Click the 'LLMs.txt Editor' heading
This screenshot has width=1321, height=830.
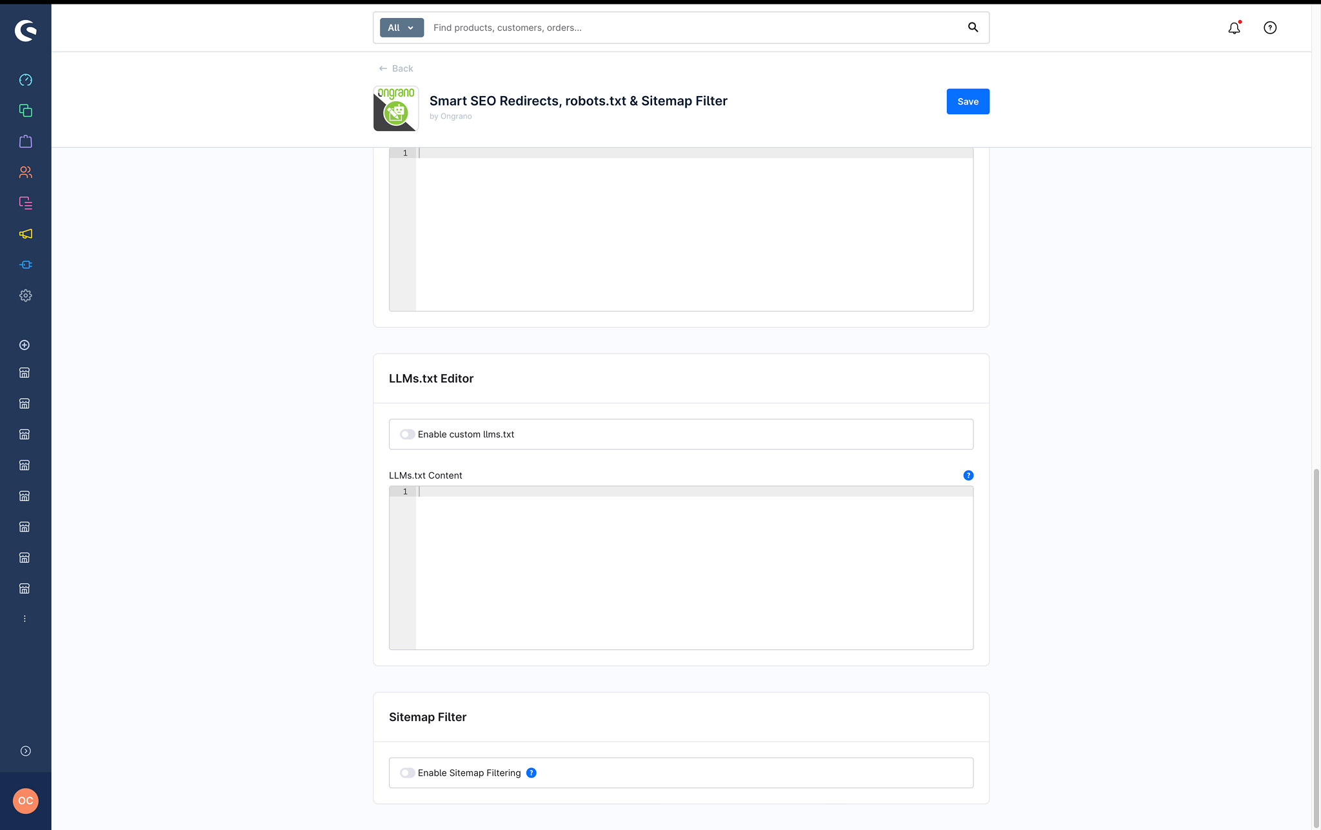(431, 379)
